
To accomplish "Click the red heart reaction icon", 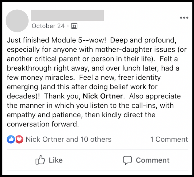I will [x=19, y=139].
